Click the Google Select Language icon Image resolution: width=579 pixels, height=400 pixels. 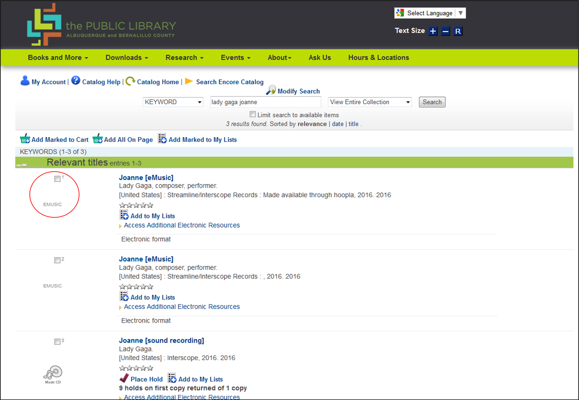tap(400, 13)
